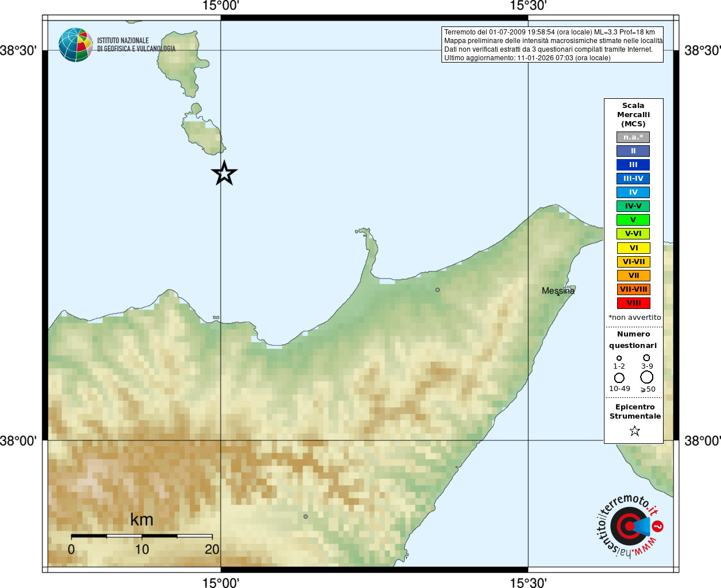Click the epicenter star on the map
Viewport: 721px width, 588px height.
click(224, 173)
